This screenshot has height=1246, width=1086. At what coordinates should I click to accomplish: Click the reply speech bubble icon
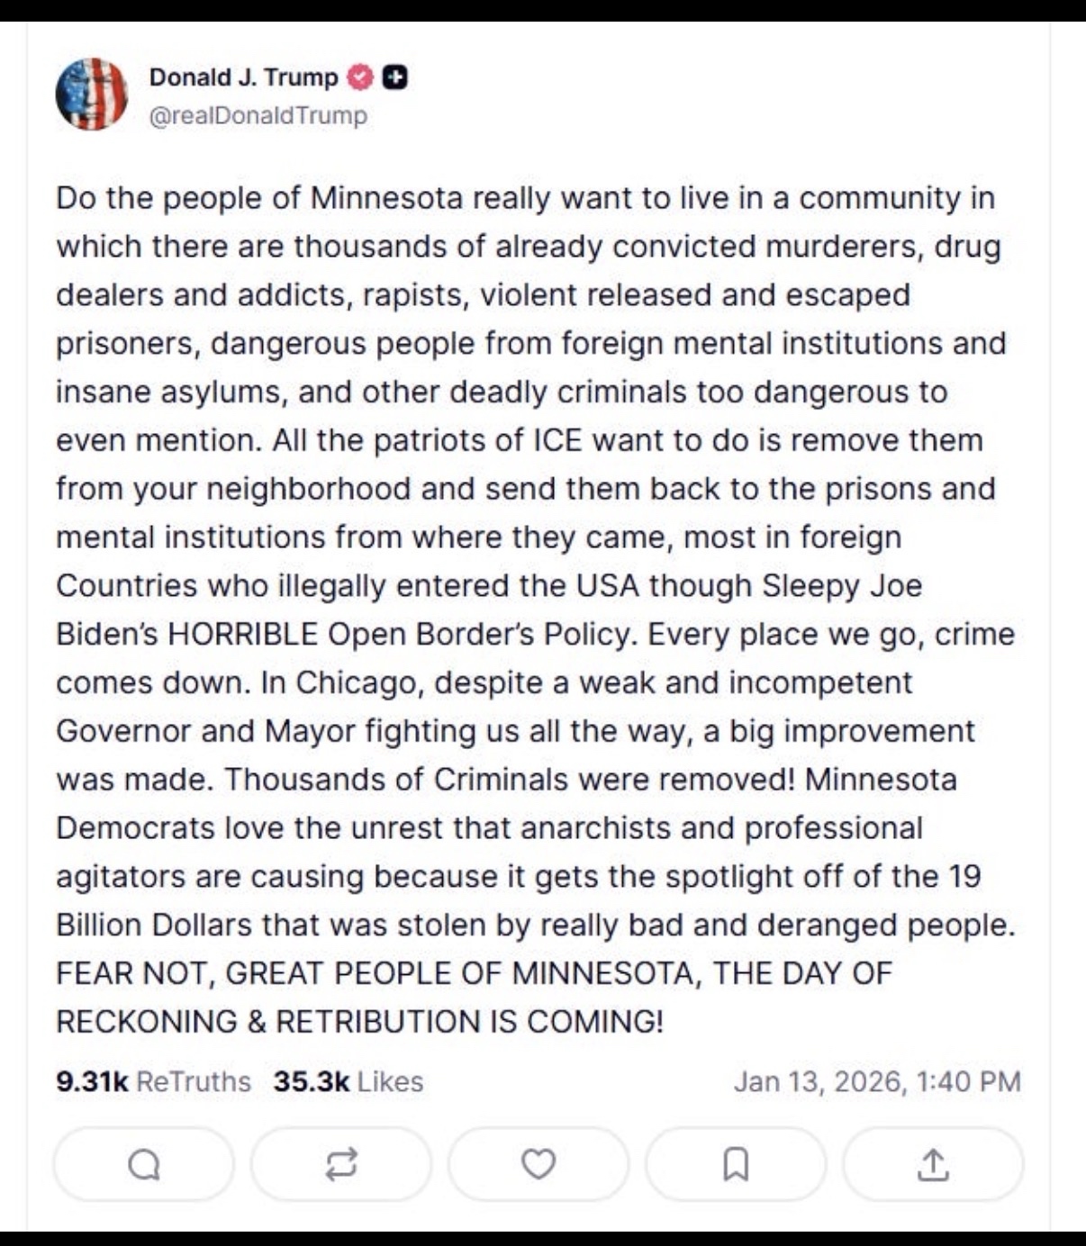(x=144, y=1165)
